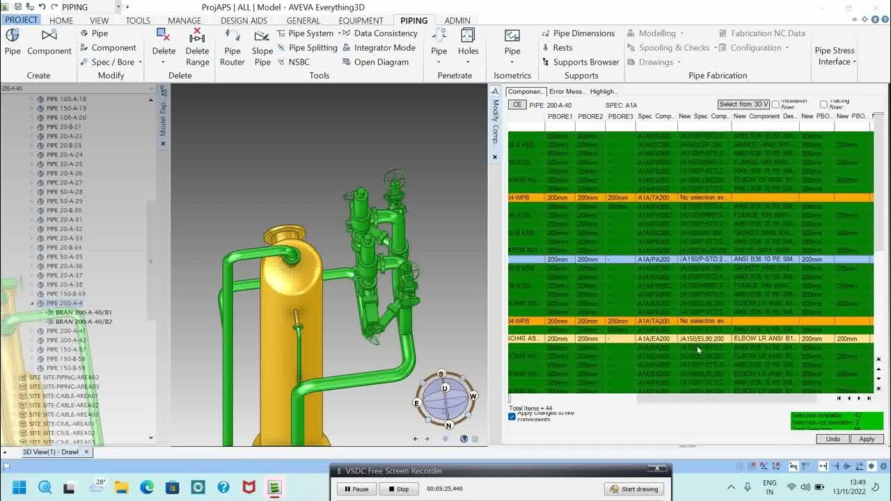Click the PBORE1 column header
This screenshot has height=501, width=891.
(x=560, y=116)
